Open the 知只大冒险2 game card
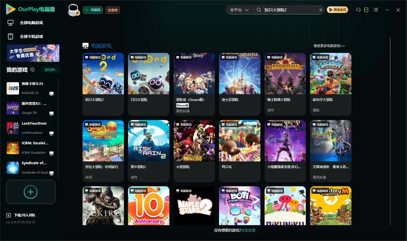Screen dimensions: 407x241 click(x=103, y=84)
